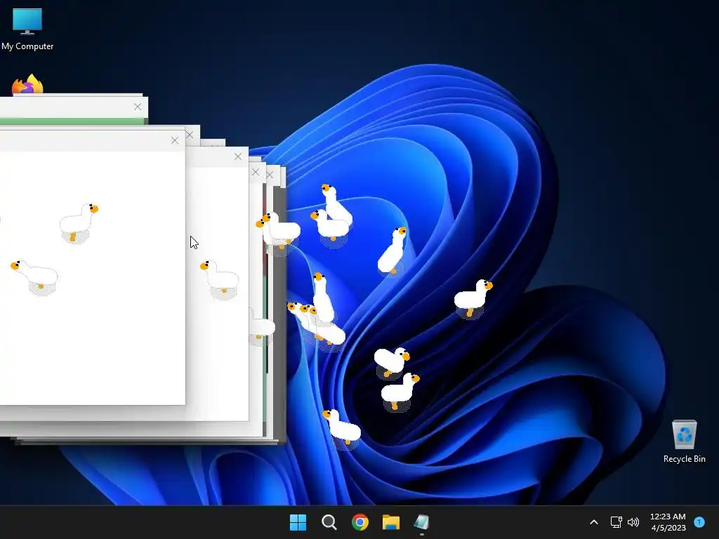719x539 pixels.
Task: Open File Explorer from the taskbar
Action: pyautogui.click(x=391, y=522)
